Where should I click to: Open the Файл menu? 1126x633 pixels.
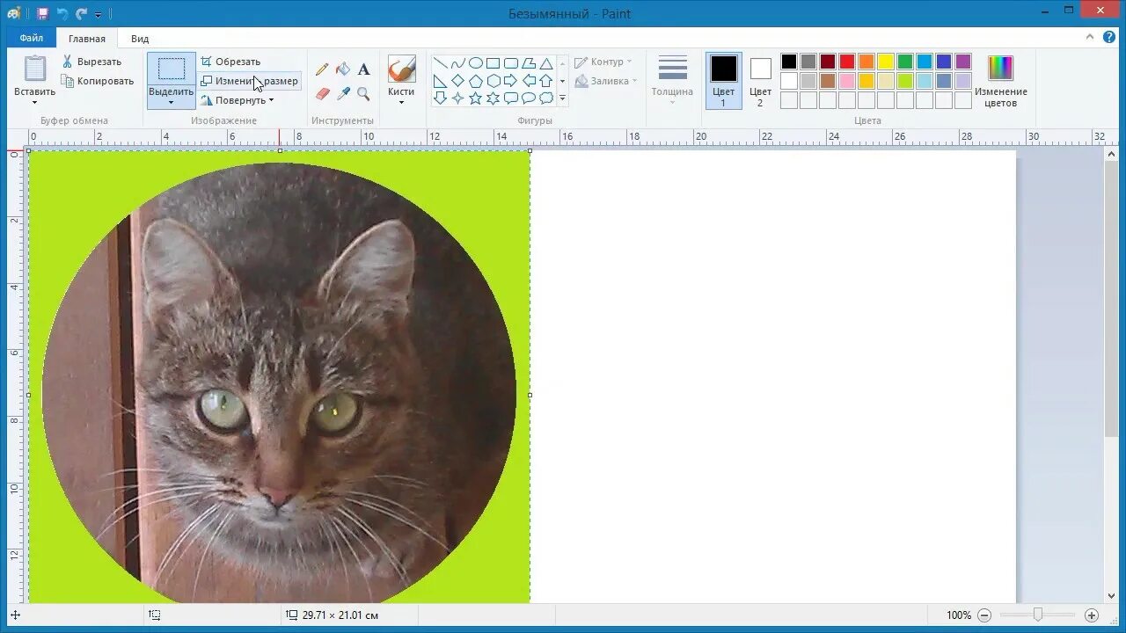pos(32,38)
